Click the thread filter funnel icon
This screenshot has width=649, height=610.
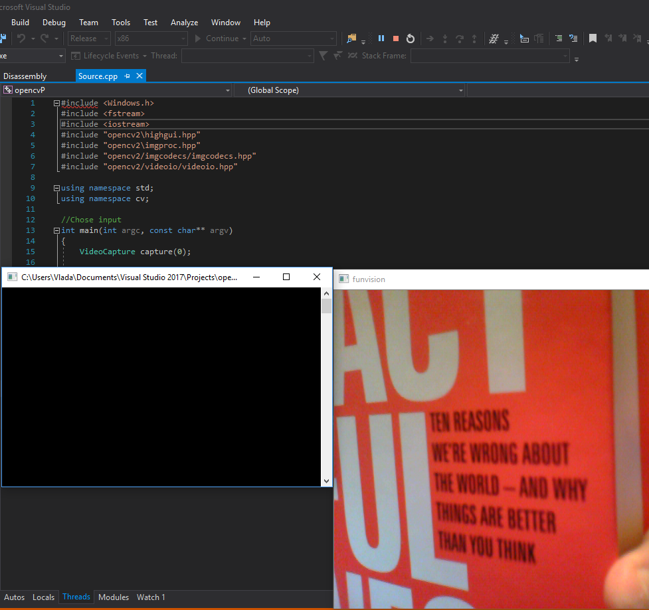[324, 55]
